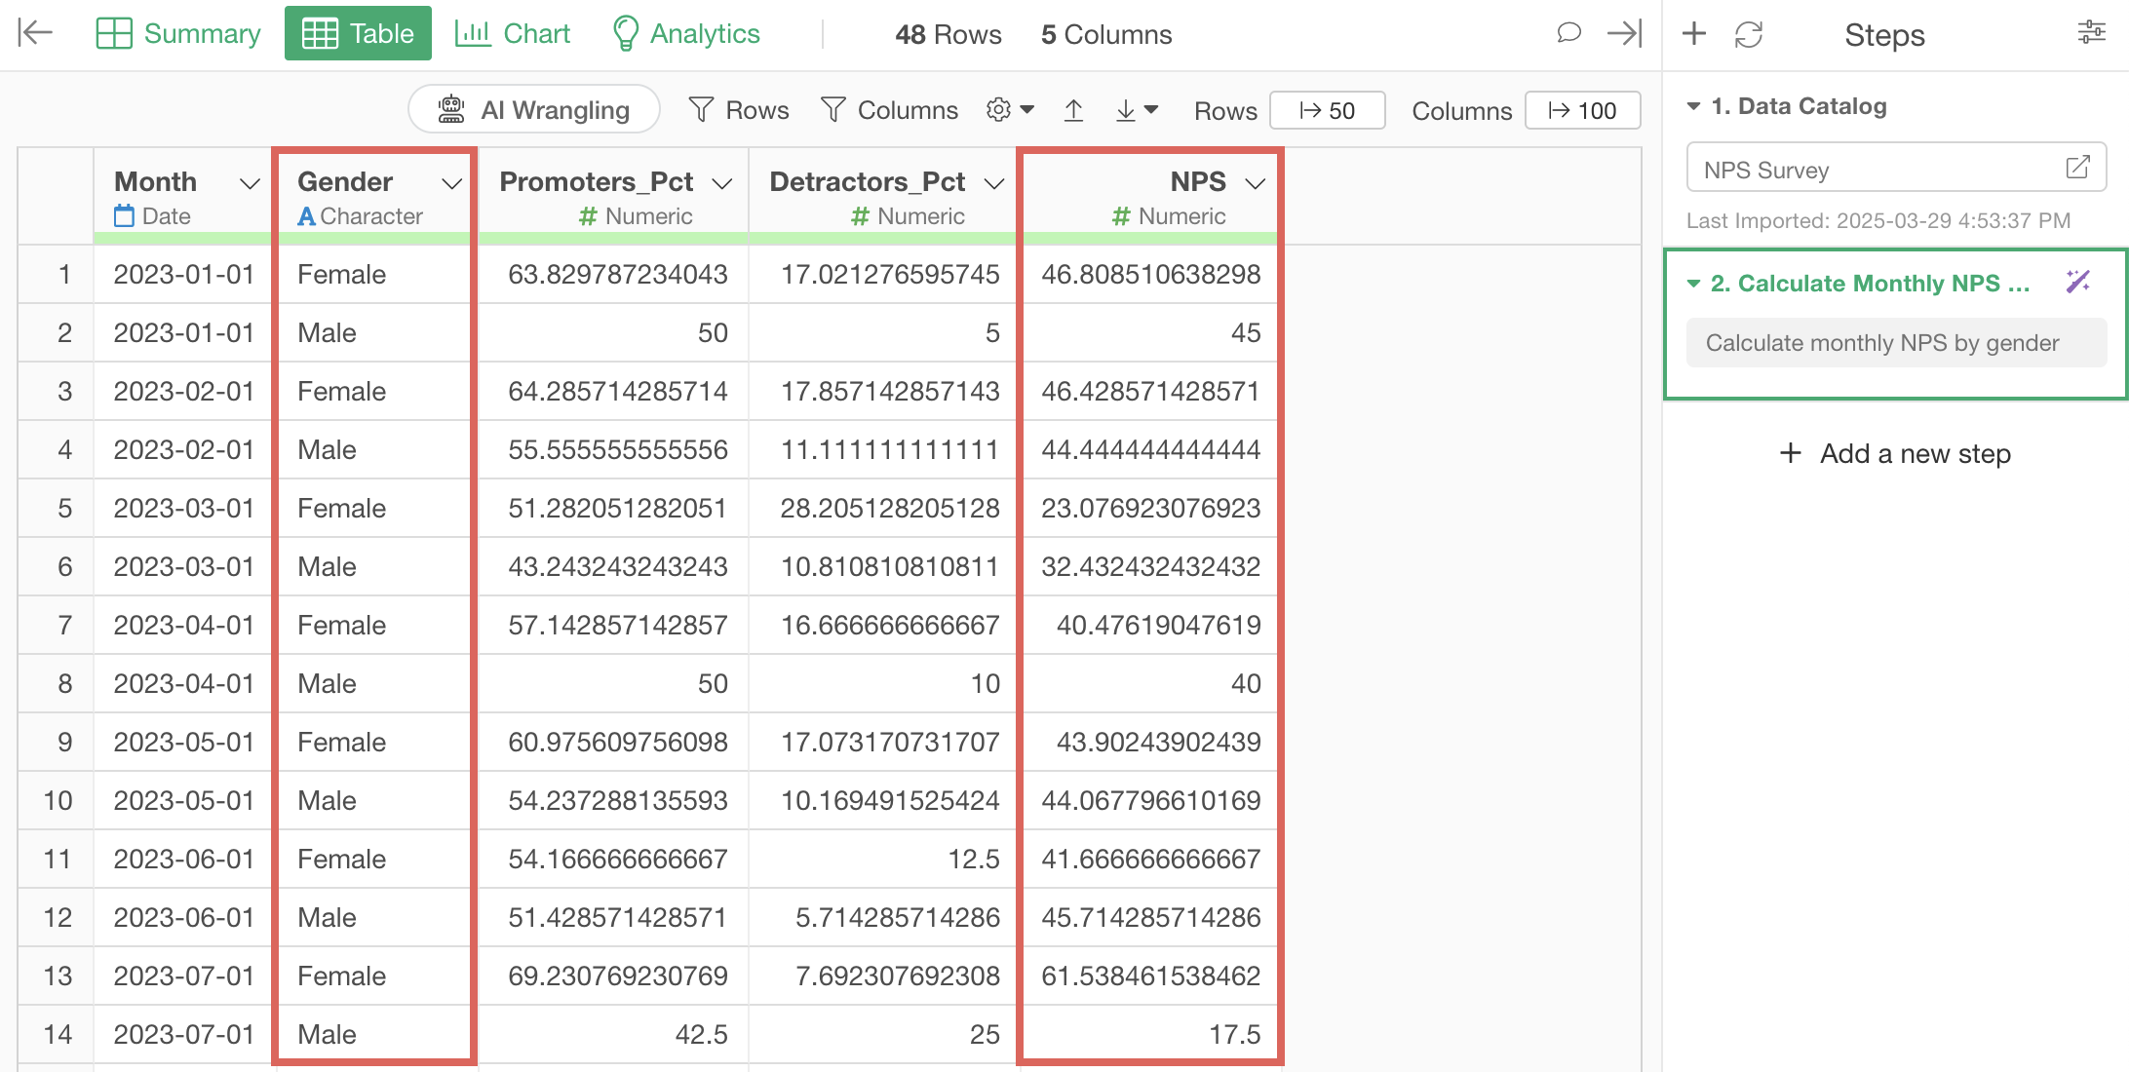This screenshot has width=2129, height=1072.
Task: Add a step with the plus icon
Action: click(x=1694, y=34)
